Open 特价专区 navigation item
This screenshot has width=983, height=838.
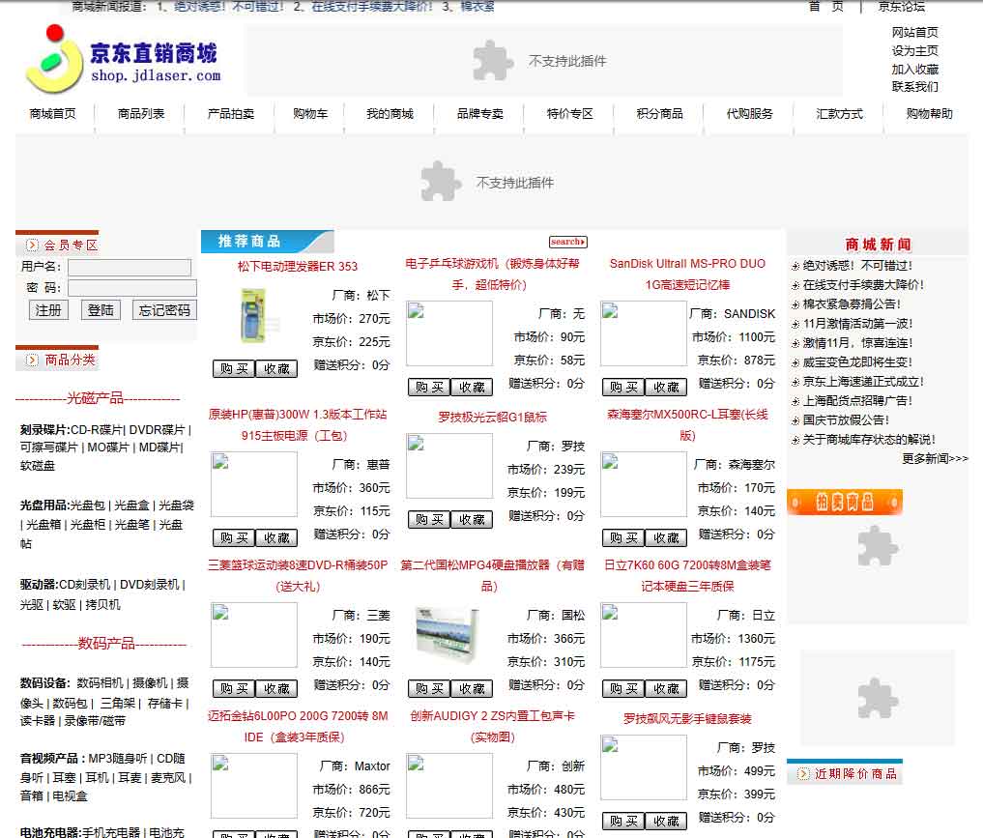[x=570, y=114]
